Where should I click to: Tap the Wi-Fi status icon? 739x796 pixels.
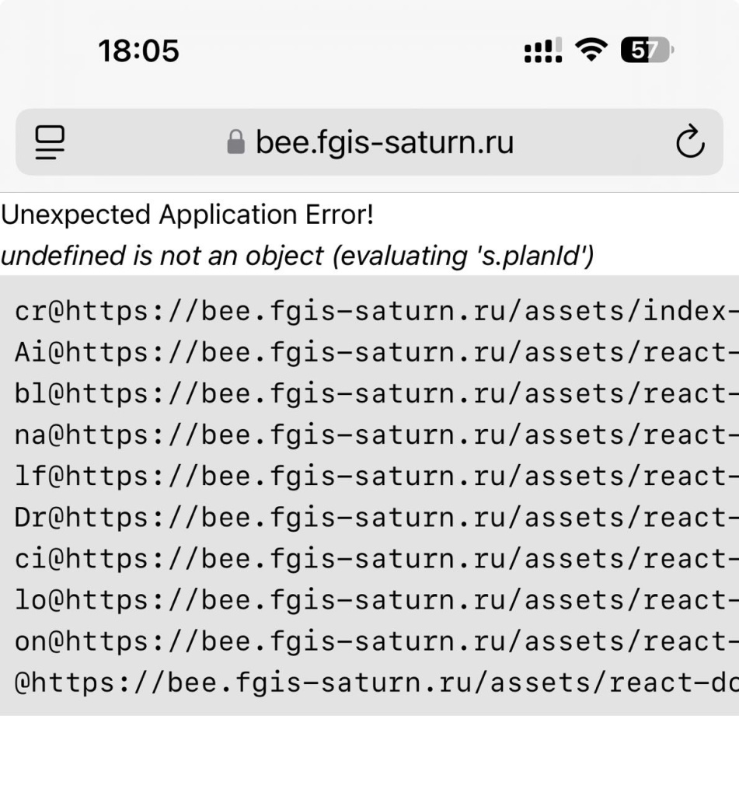pos(591,50)
